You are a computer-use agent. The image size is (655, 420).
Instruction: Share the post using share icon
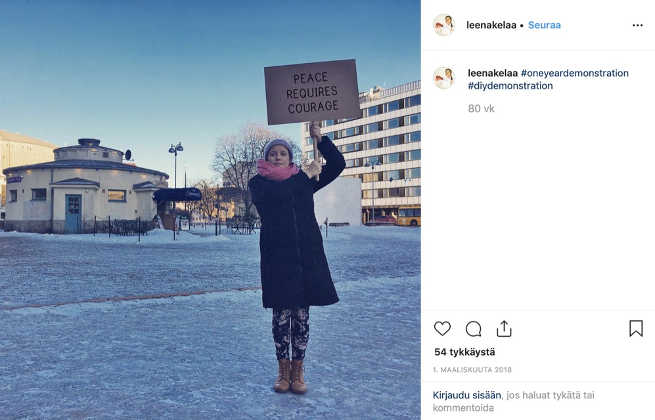[x=504, y=329]
